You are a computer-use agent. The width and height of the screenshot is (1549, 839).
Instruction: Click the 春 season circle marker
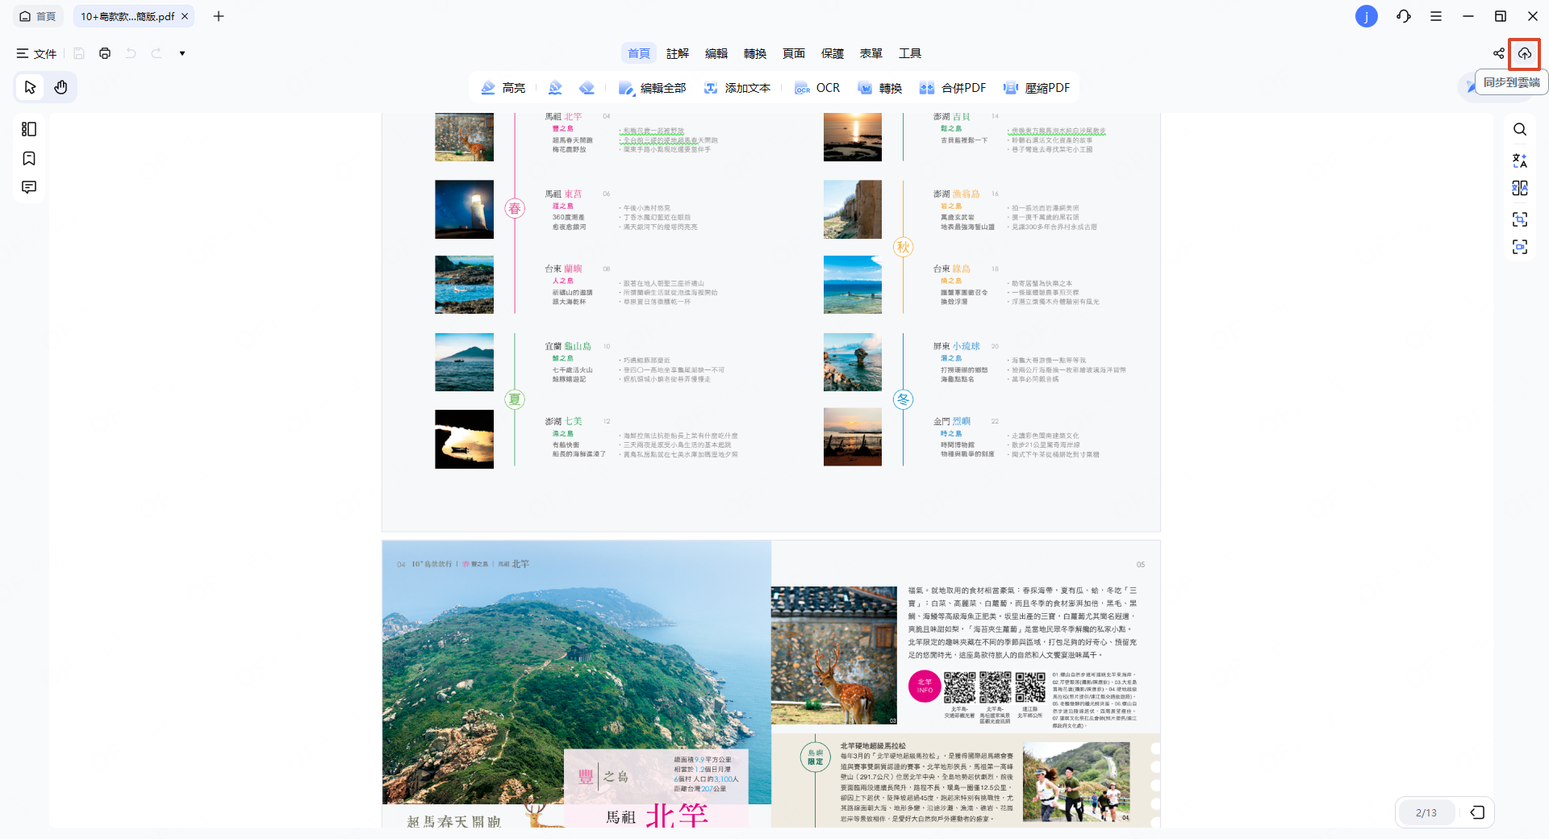[x=515, y=209]
